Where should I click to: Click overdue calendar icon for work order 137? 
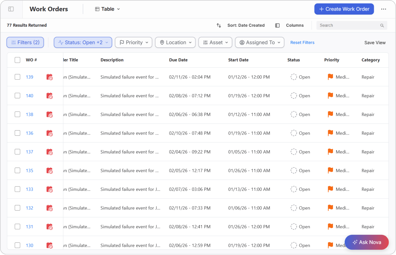coord(49,152)
